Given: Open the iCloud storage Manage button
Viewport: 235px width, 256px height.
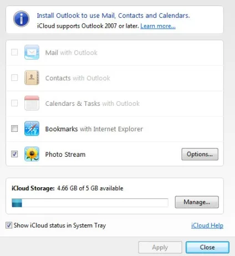Looking at the screenshot, I should (x=197, y=202).
